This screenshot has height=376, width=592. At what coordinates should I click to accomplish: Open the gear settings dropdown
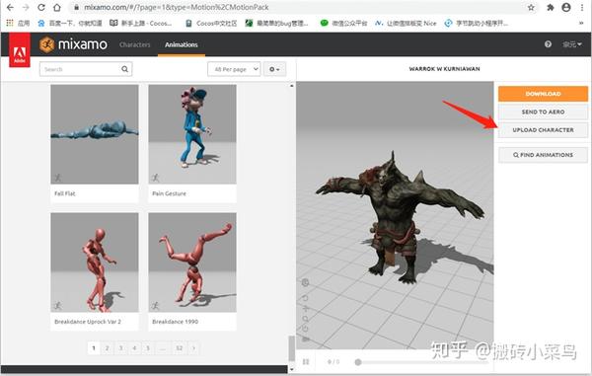pyautogui.click(x=274, y=69)
